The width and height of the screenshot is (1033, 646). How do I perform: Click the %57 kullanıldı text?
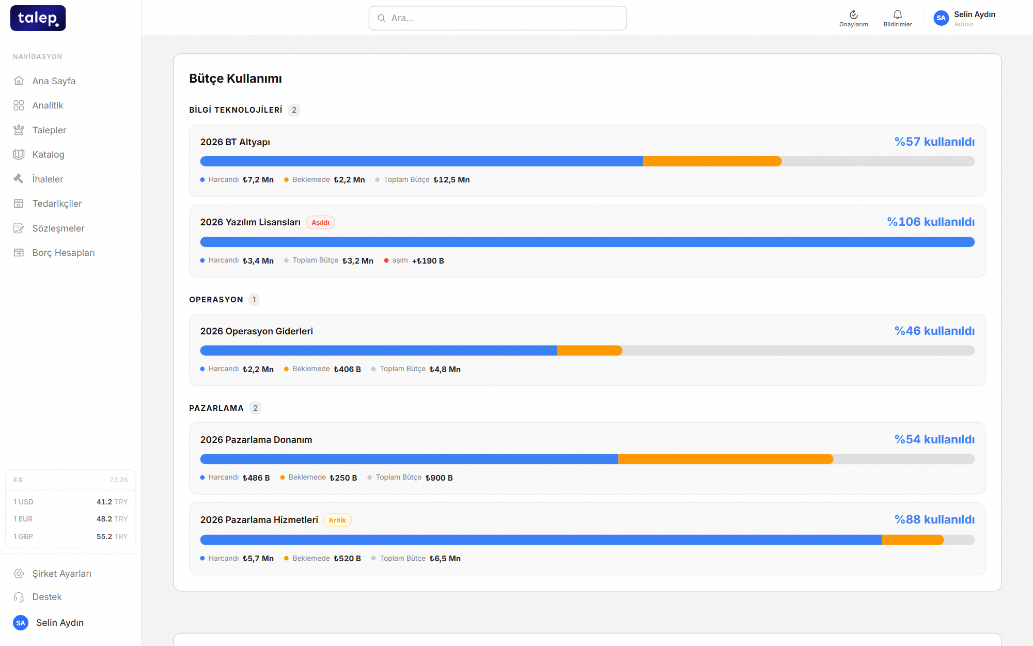click(x=934, y=142)
